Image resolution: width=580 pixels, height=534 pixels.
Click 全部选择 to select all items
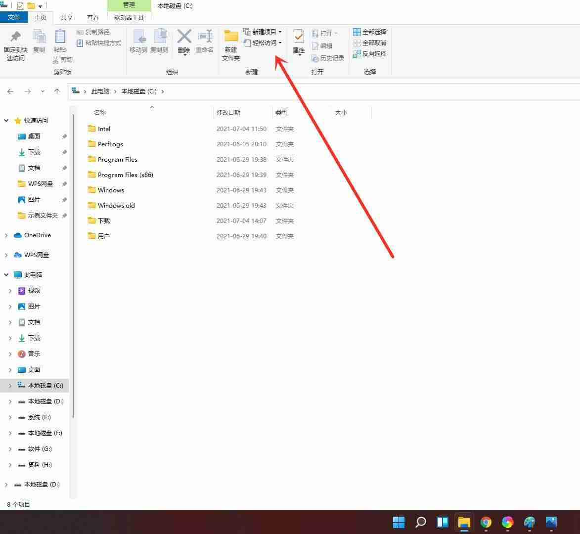tap(369, 32)
